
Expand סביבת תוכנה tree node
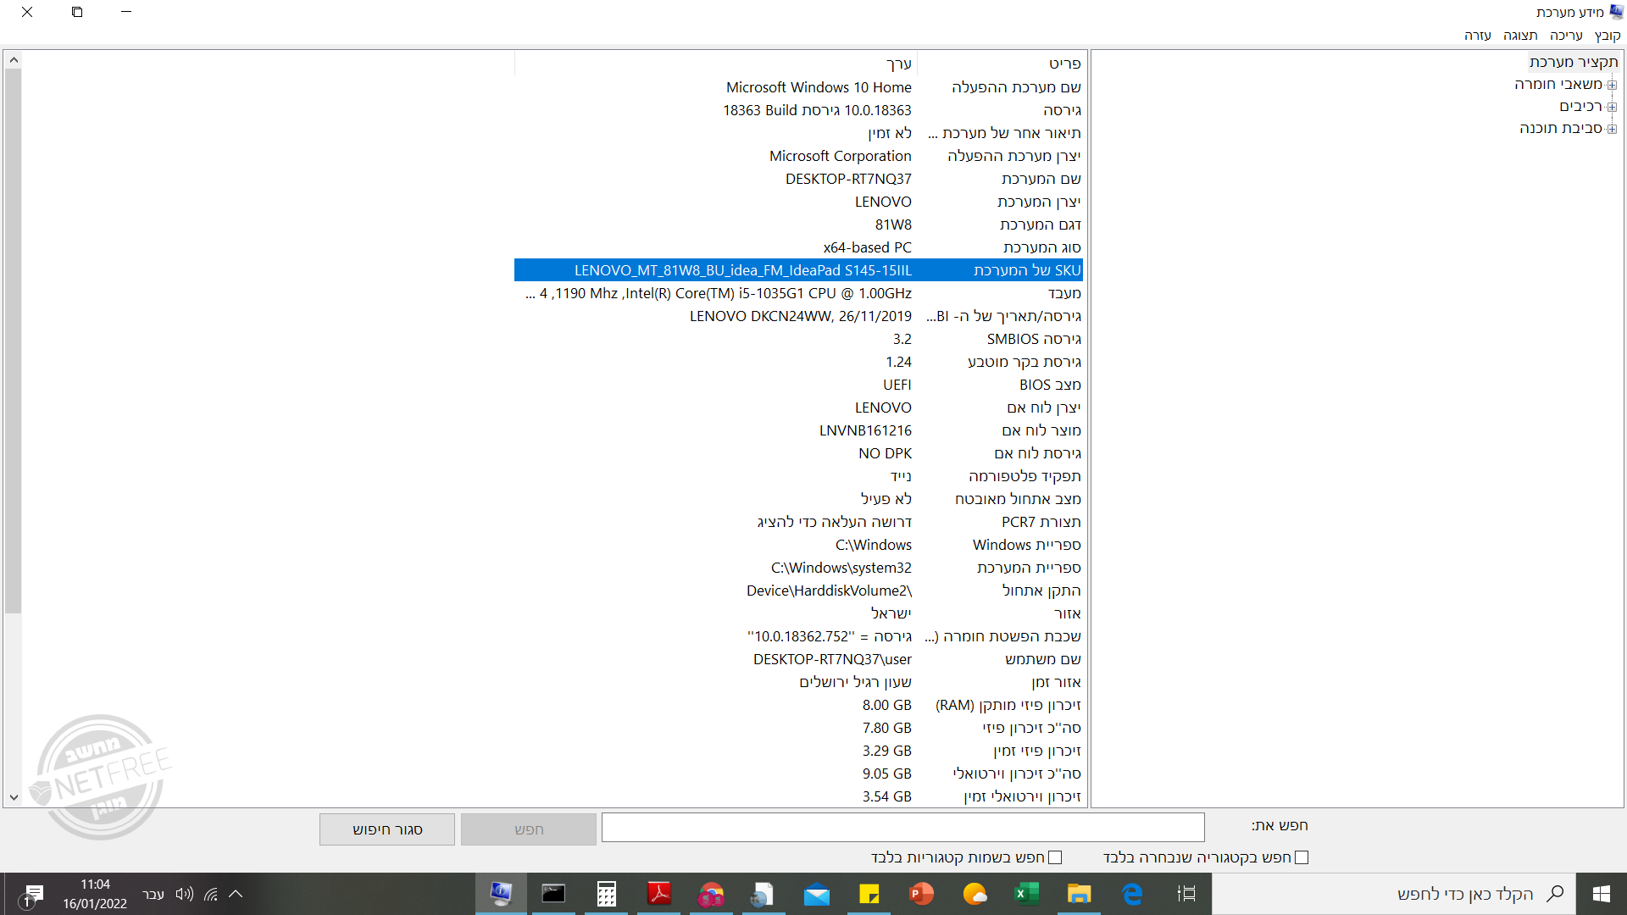click(x=1612, y=129)
